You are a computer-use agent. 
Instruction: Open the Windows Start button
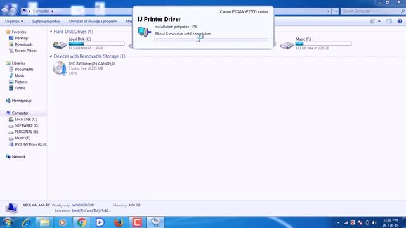click(x=7, y=222)
